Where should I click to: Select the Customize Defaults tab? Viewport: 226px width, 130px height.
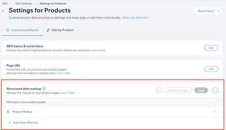tap(22, 30)
